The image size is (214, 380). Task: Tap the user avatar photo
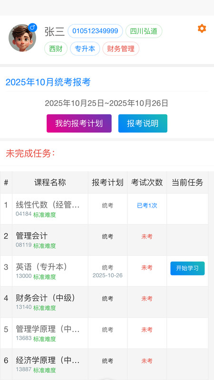(x=22, y=38)
